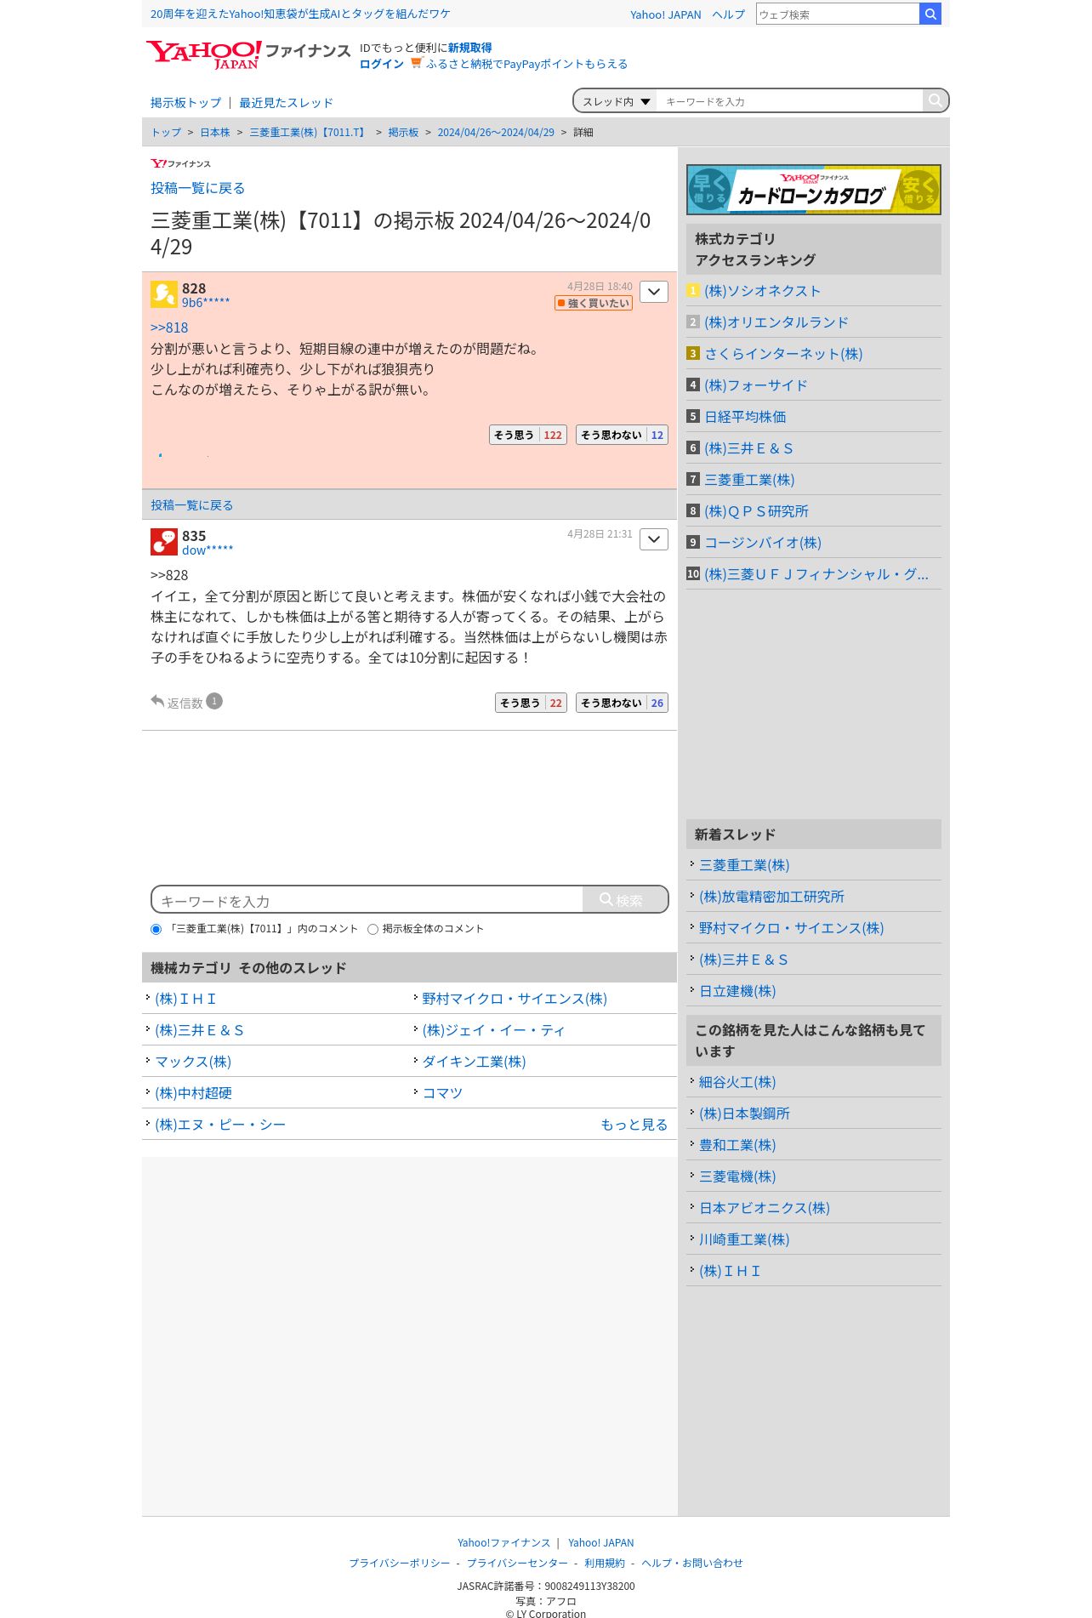The image size is (1092, 1618).
Task: Select 三菱重工業 内のコメント radio button
Action: click(156, 929)
